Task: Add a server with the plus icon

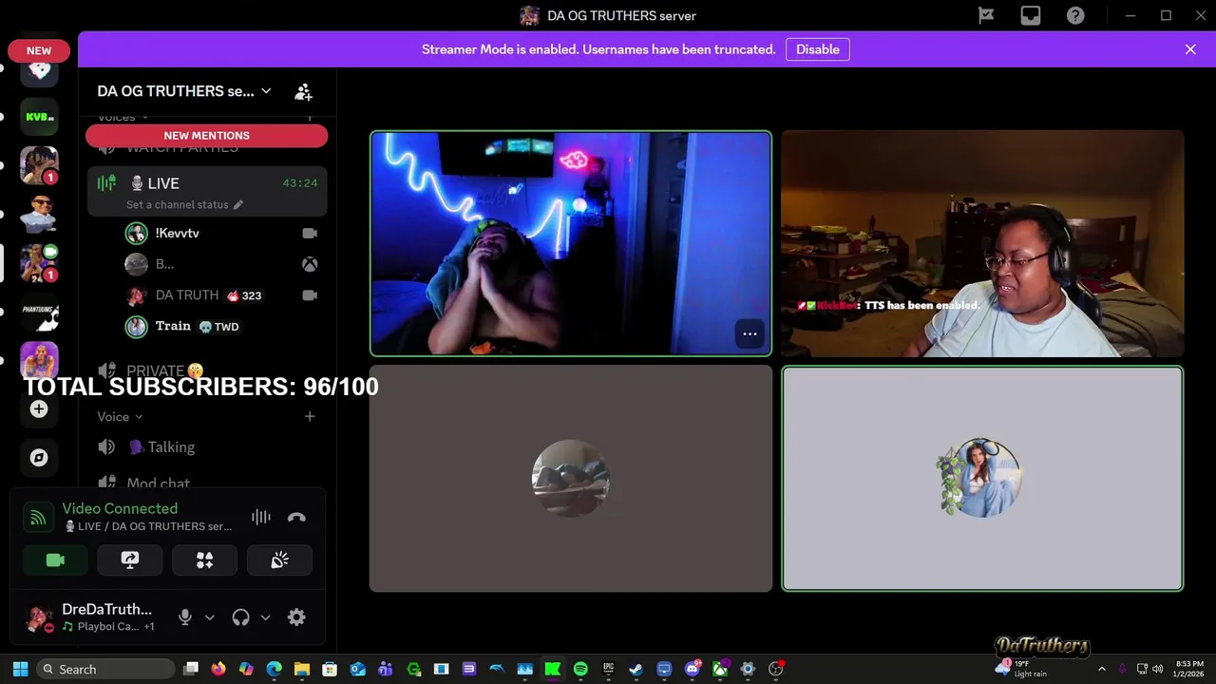Action: point(39,409)
